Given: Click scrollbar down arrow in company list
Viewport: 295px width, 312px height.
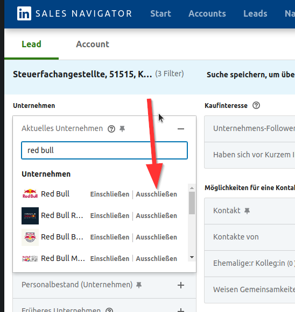Looking at the screenshot, I should (x=192, y=257).
